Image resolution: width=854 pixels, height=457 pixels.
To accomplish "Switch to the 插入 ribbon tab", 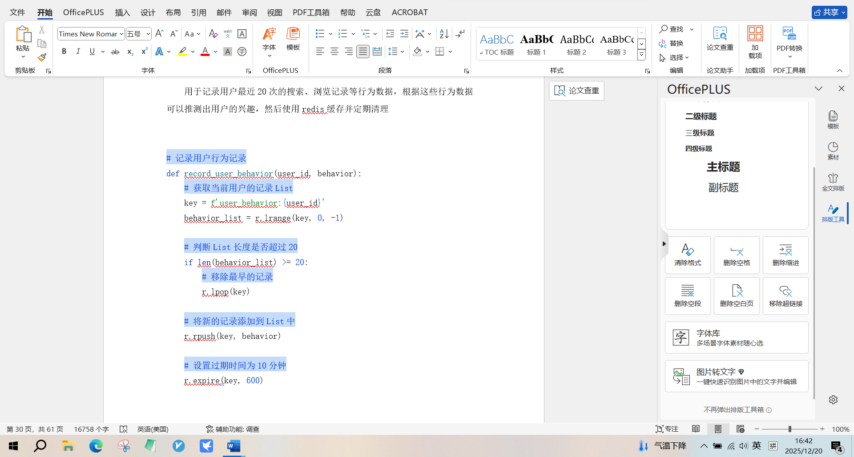I will [x=122, y=12].
